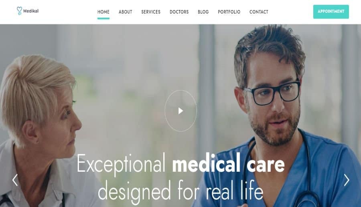This screenshot has width=361, height=207.
Task: Play the hero video
Action: 181,111
